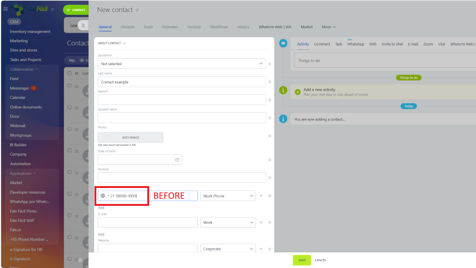This screenshot has width=476, height=268.
Task: Click the hamburger menu icon
Action: pos(5,9)
